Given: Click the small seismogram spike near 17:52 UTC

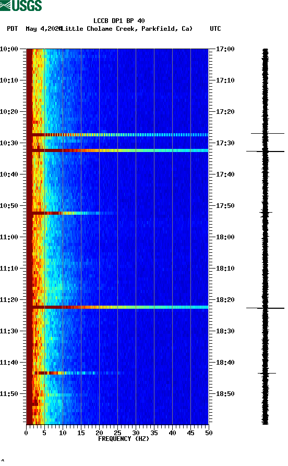Looking at the screenshot, I should pos(266,213).
